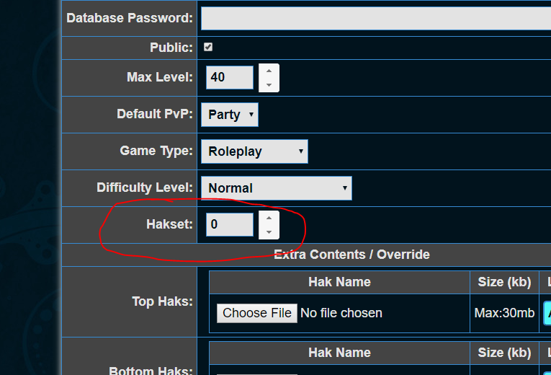Click the Hak Name header in Bottom Haks
The width and height of the screenshot is (551, 375).
click(x=339, y=353)
